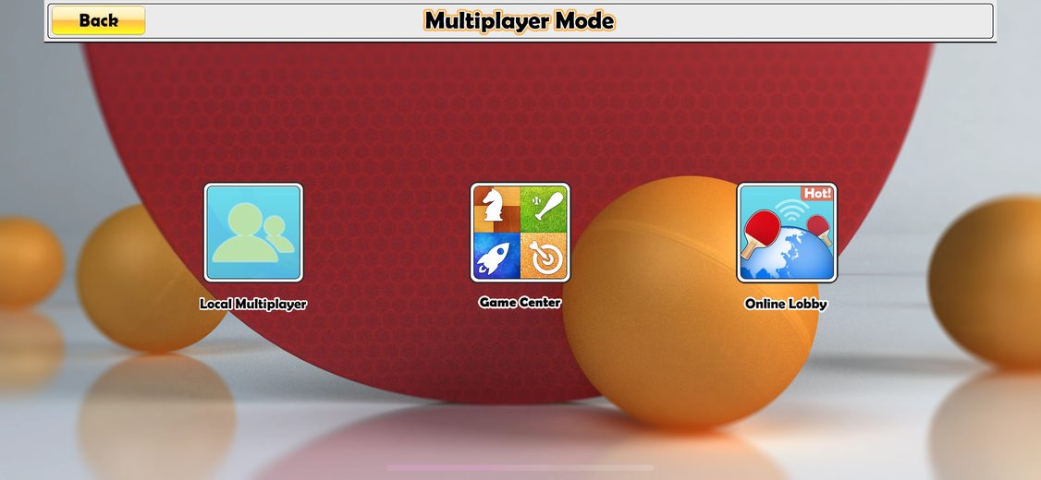
Task: Open the Local Multiplayer icon
Action: click(x=253, y=233)
